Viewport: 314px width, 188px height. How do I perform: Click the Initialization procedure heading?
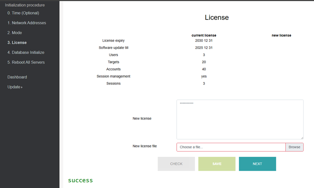(25, 5)
